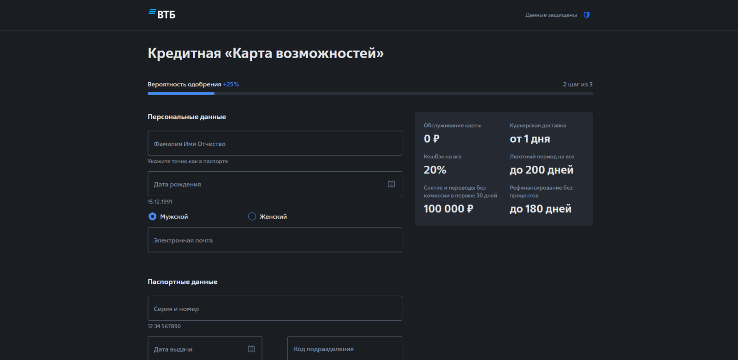Image resolution: width=738 pixels, height=360 pixels.
Task: Click the Рефинансирование без процентов label
Action: (541, 192)
